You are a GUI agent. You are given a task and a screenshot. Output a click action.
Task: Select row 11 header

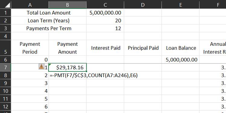coord(5,99)
